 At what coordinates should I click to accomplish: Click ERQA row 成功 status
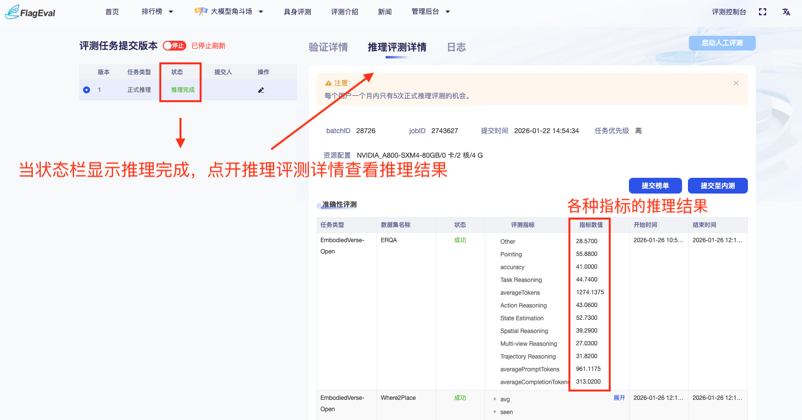pyautogui.click(x=460, y=240)
